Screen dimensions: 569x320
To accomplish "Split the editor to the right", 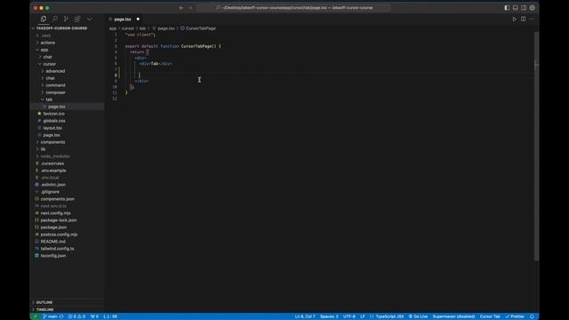I will coord(524,19).
